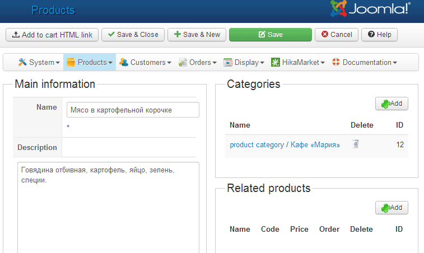The height and width of the screenshot is (253, 424).
Task: Click the edit icon on green Save button
Action: [x=262, y=34]
